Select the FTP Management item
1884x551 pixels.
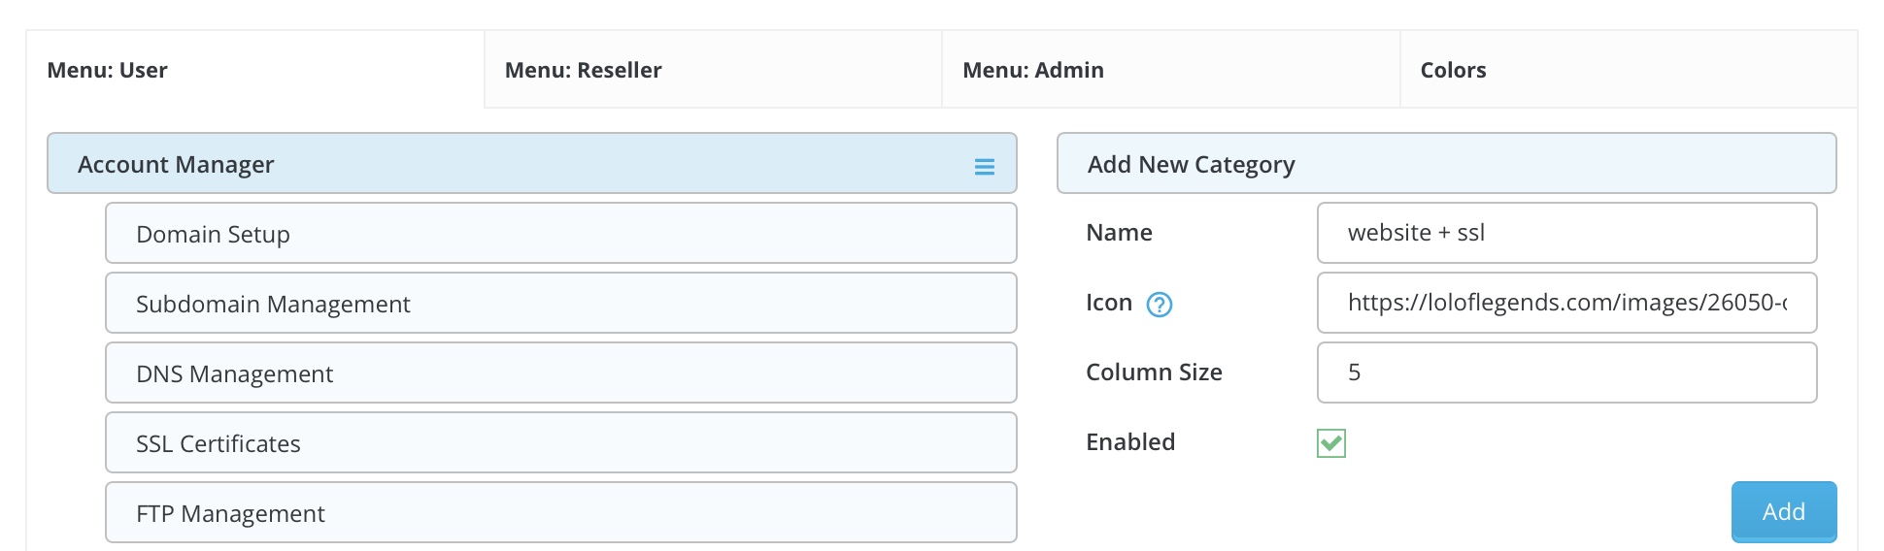coord(560,512)
